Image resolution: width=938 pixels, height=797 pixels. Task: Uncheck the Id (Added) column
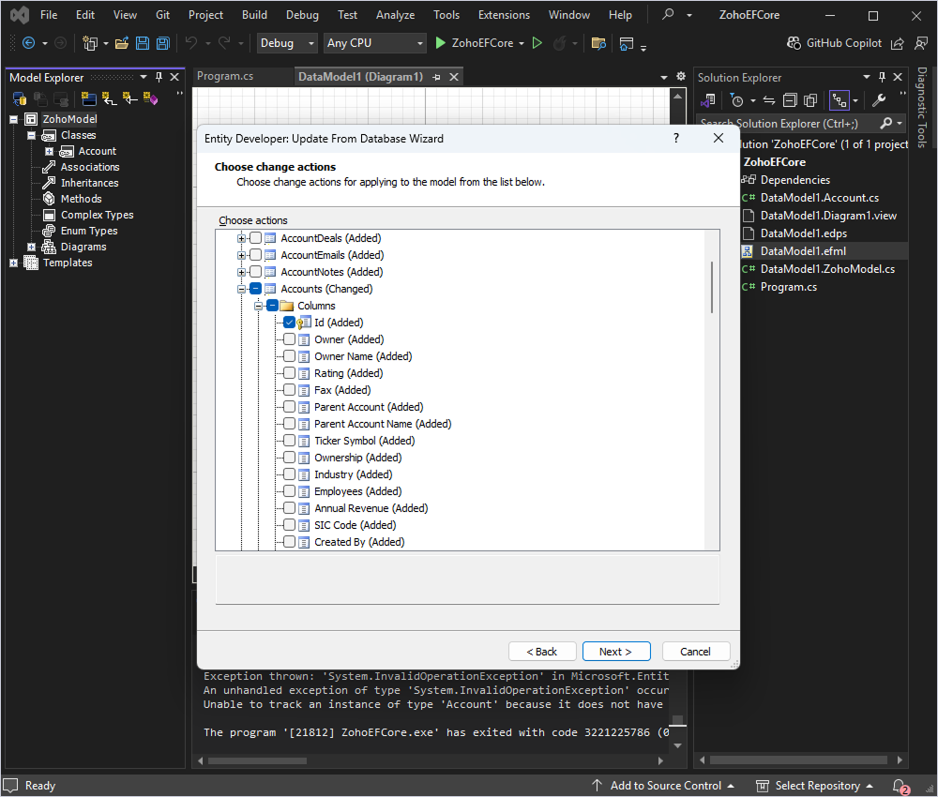pyautogui.click(x=290, y=322)
